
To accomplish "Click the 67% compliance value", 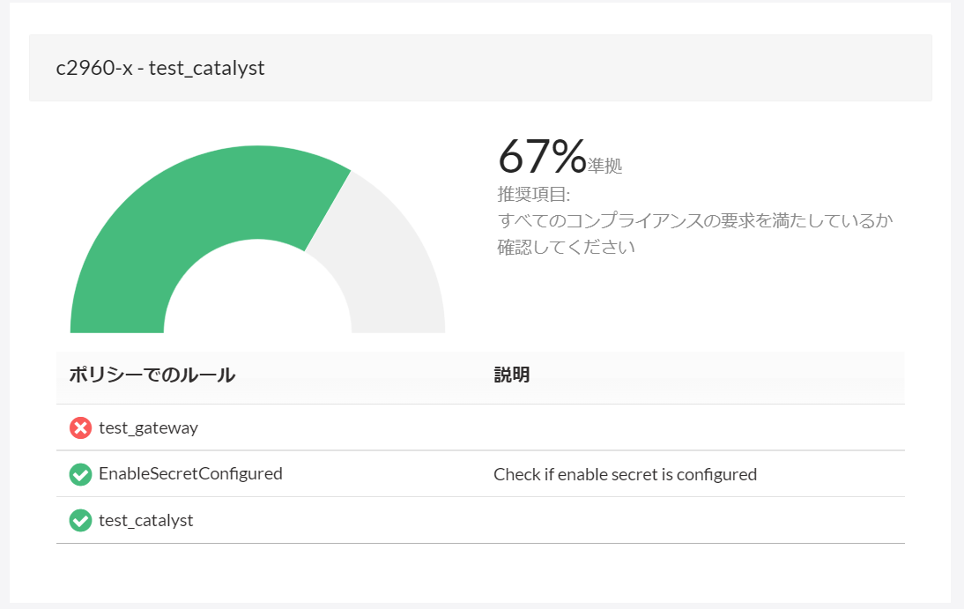I will tap(541, 157).
